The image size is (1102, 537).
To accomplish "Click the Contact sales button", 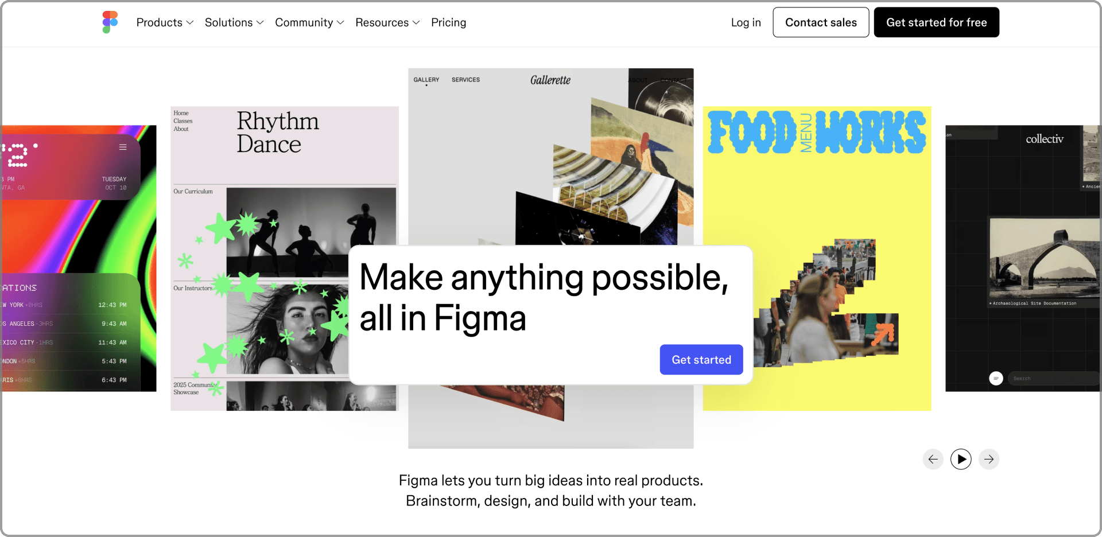I will point(821,22).
